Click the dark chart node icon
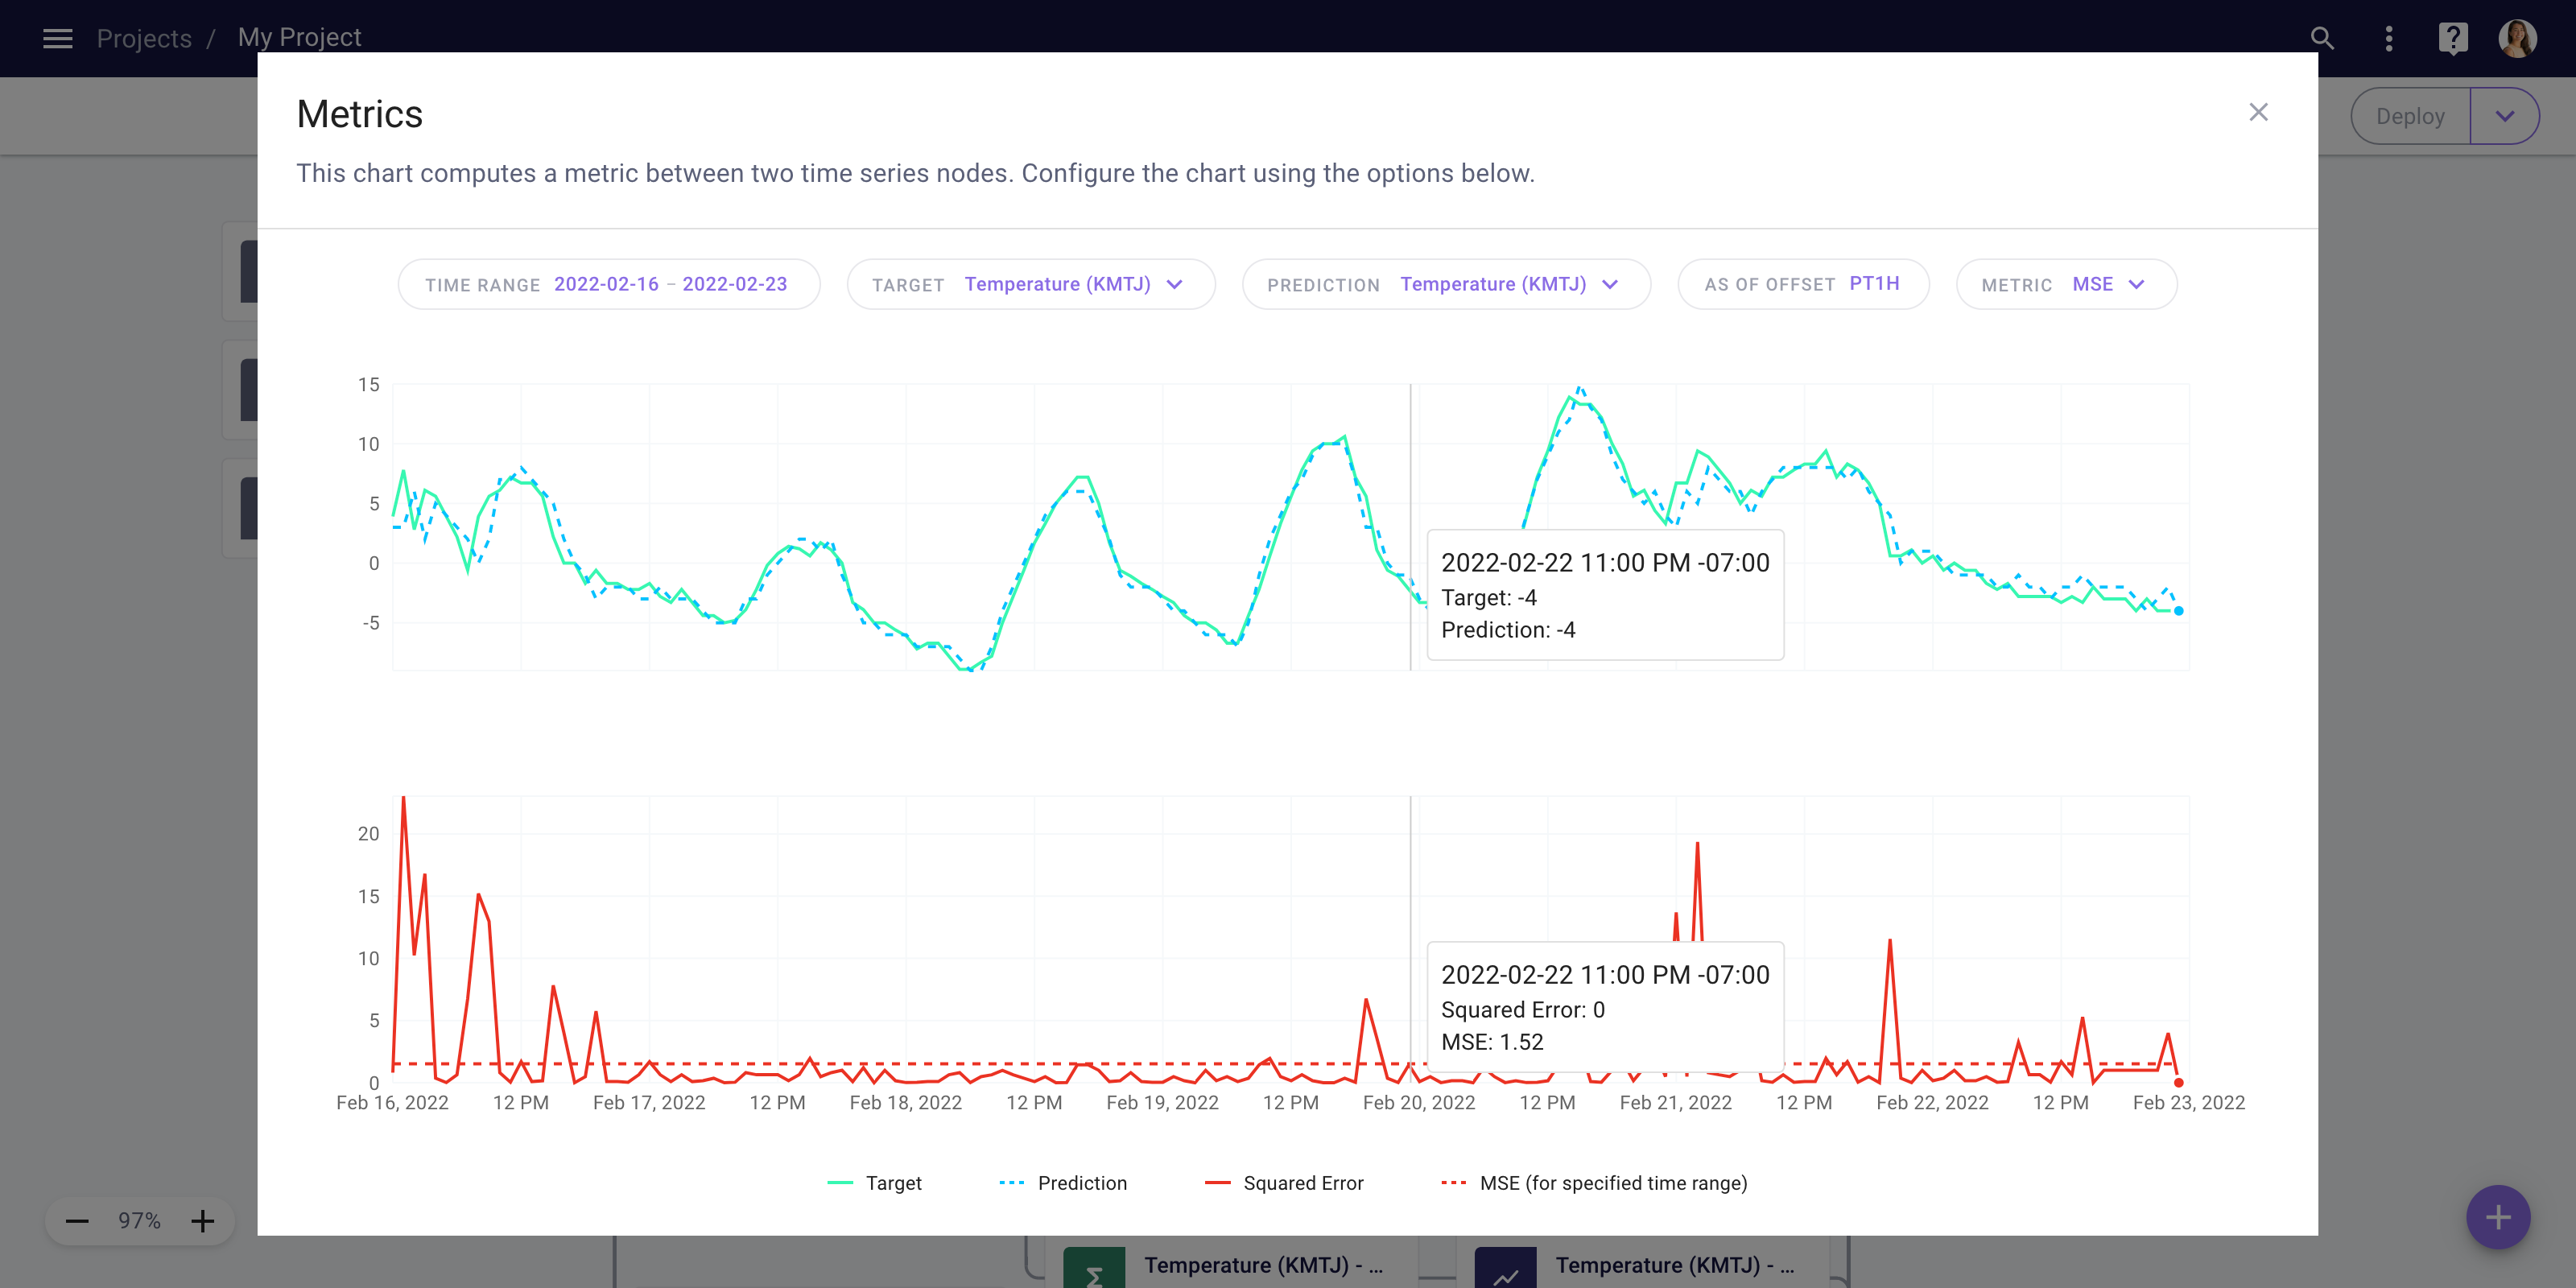2576x1288 pixels. pos(1505,1268)
